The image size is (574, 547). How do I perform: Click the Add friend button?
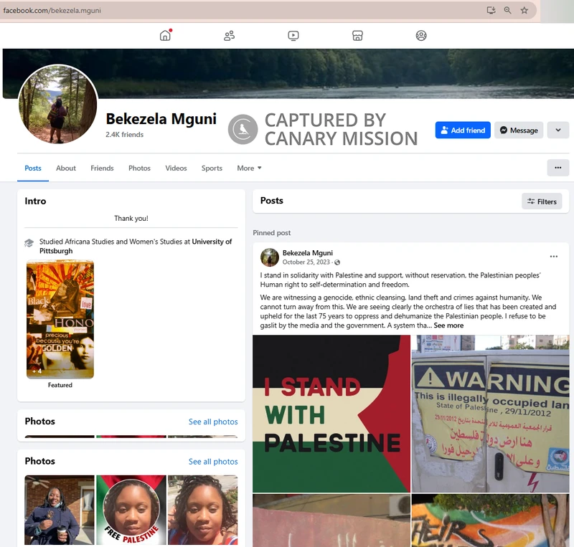(x=463, y=130)
